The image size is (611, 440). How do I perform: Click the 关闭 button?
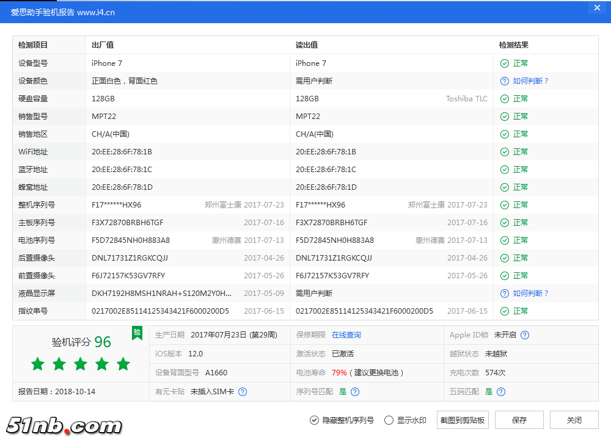click(x=573, y=419)
